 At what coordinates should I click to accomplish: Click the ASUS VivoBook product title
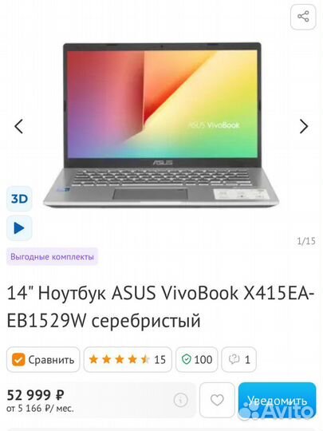(x=160, y=306)
